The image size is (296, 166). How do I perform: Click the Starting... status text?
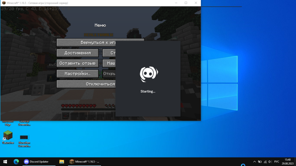[148, 91]
